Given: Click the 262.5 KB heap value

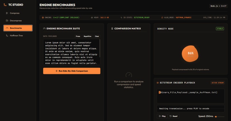Looking at the screenshot, I should (x=104, y=17).
